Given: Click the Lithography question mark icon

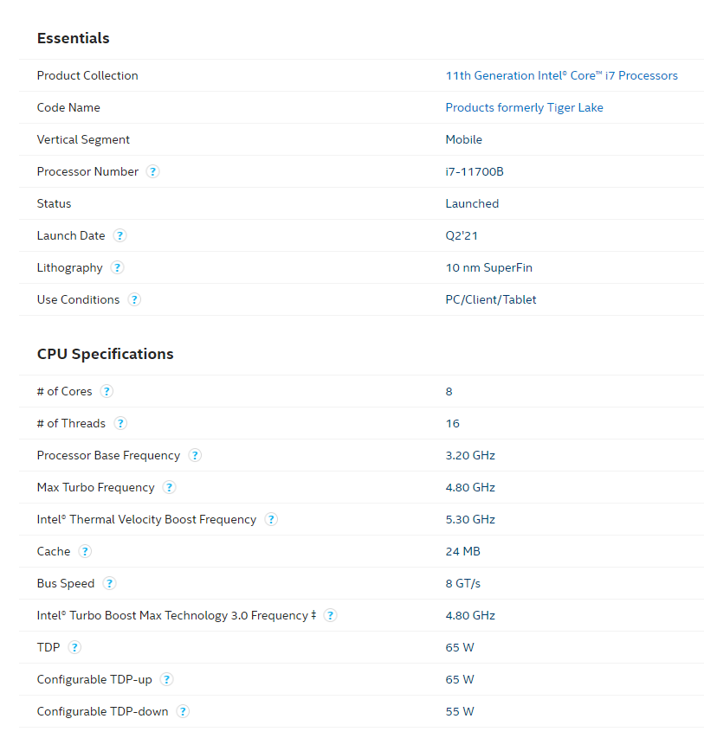Looking at the screenshot, I should tap(117, 267).
